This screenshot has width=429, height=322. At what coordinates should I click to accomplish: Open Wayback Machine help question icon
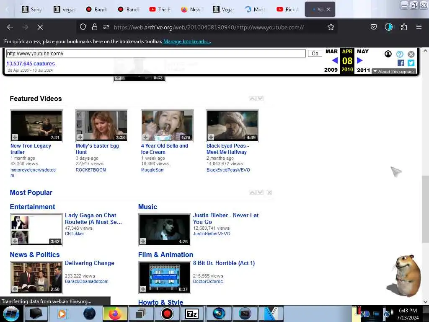[399, 54]
